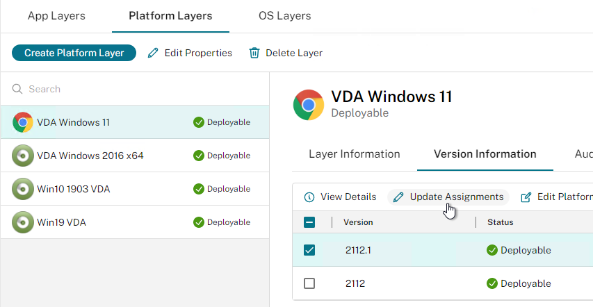This screenshot has width=593, height=307.
Task: Click the Edit Platform action
Action: coord(557,197)
